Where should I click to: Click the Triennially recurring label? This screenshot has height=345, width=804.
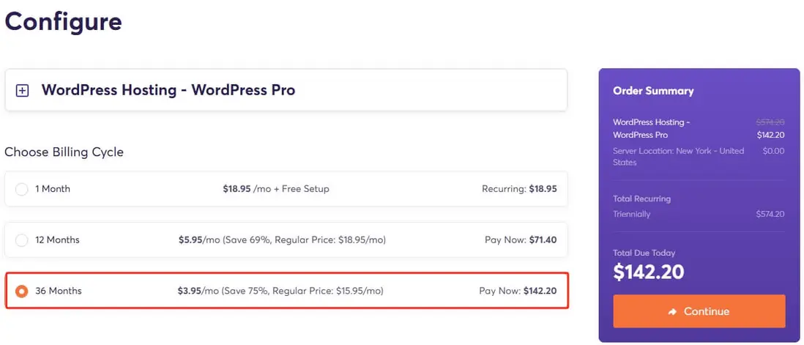[x=631, y=214]
